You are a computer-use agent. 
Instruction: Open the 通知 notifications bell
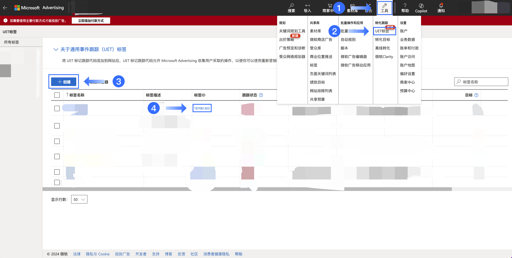(x=441, y=8)
